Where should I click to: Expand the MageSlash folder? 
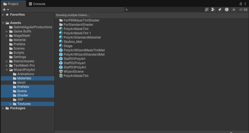7,36
